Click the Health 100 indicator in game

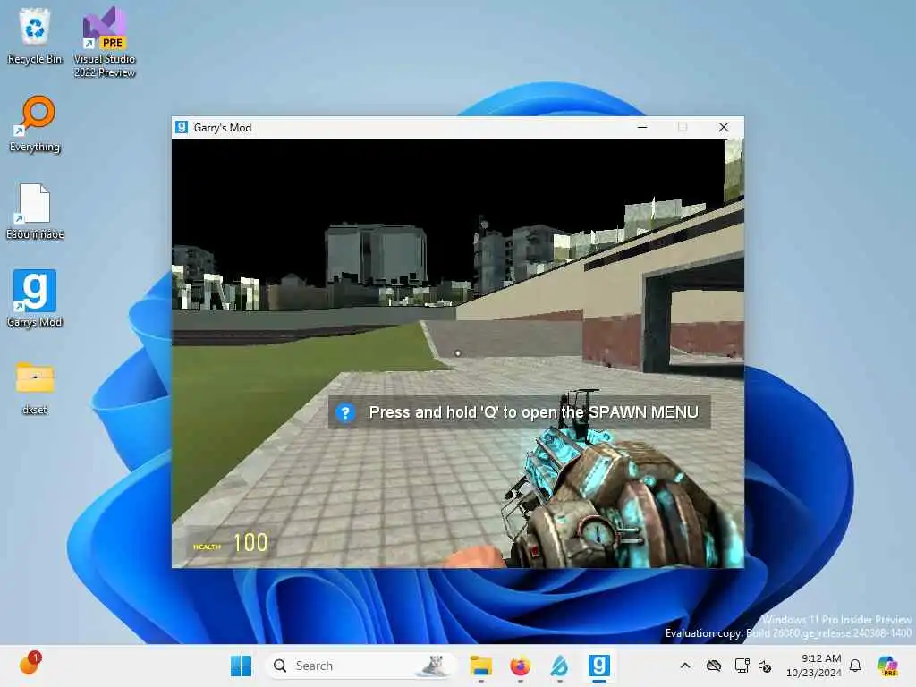pyautogui.click(x=230, y=543)
